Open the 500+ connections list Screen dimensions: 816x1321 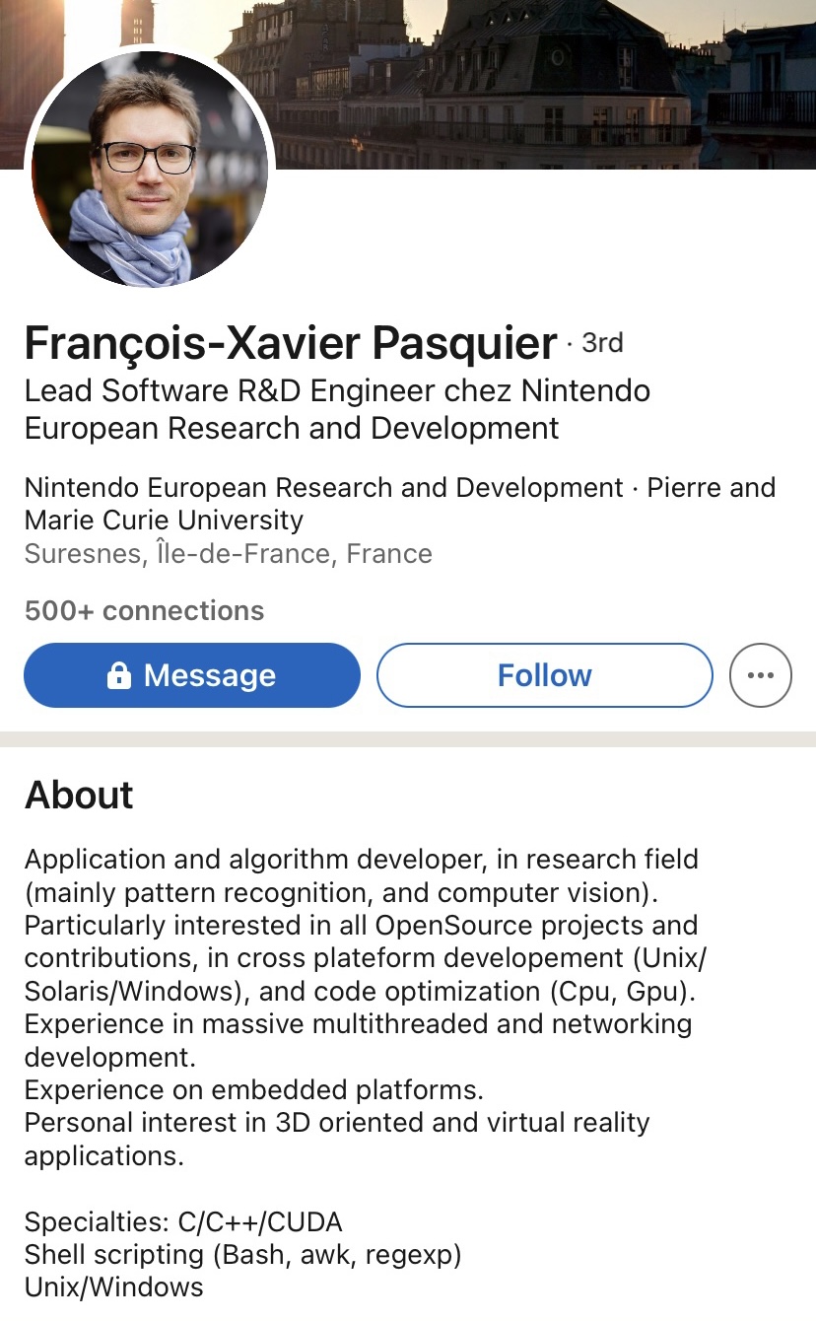(x=144, y=611)
